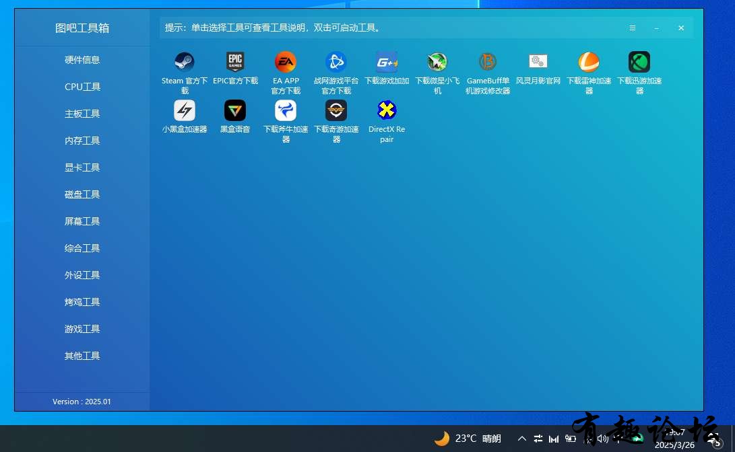Select the 黑盒语音 icon
This screenshot has height=452, width=735.
[235, 110]
